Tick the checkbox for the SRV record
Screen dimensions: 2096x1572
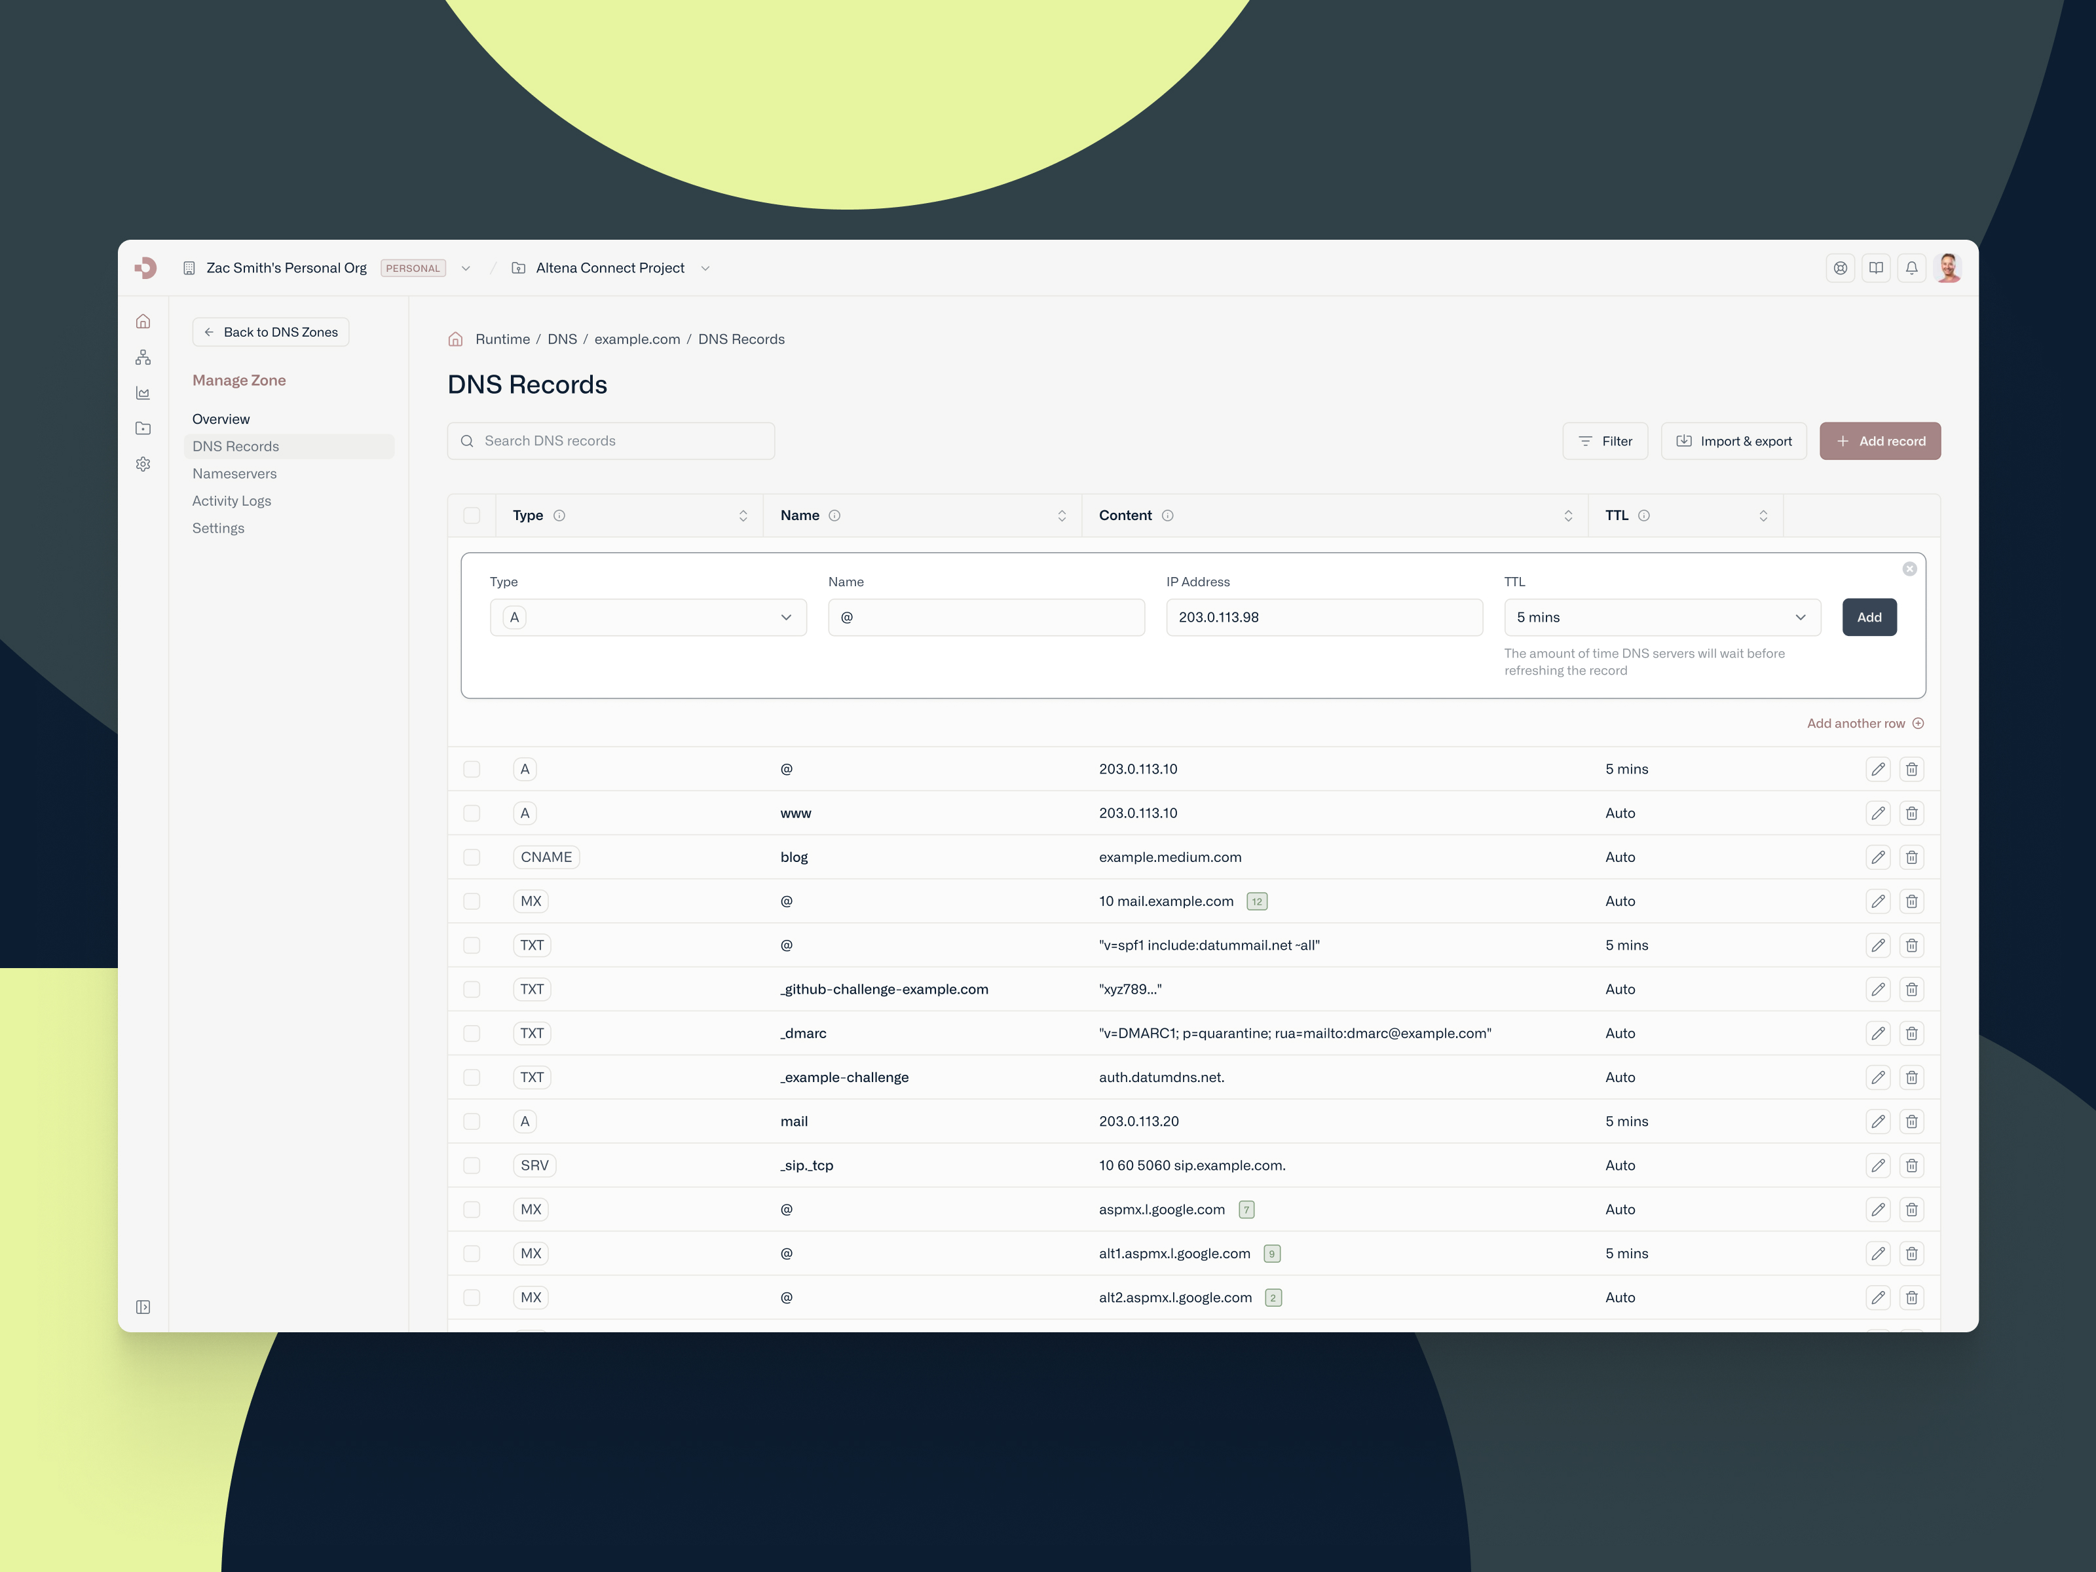471,1165
